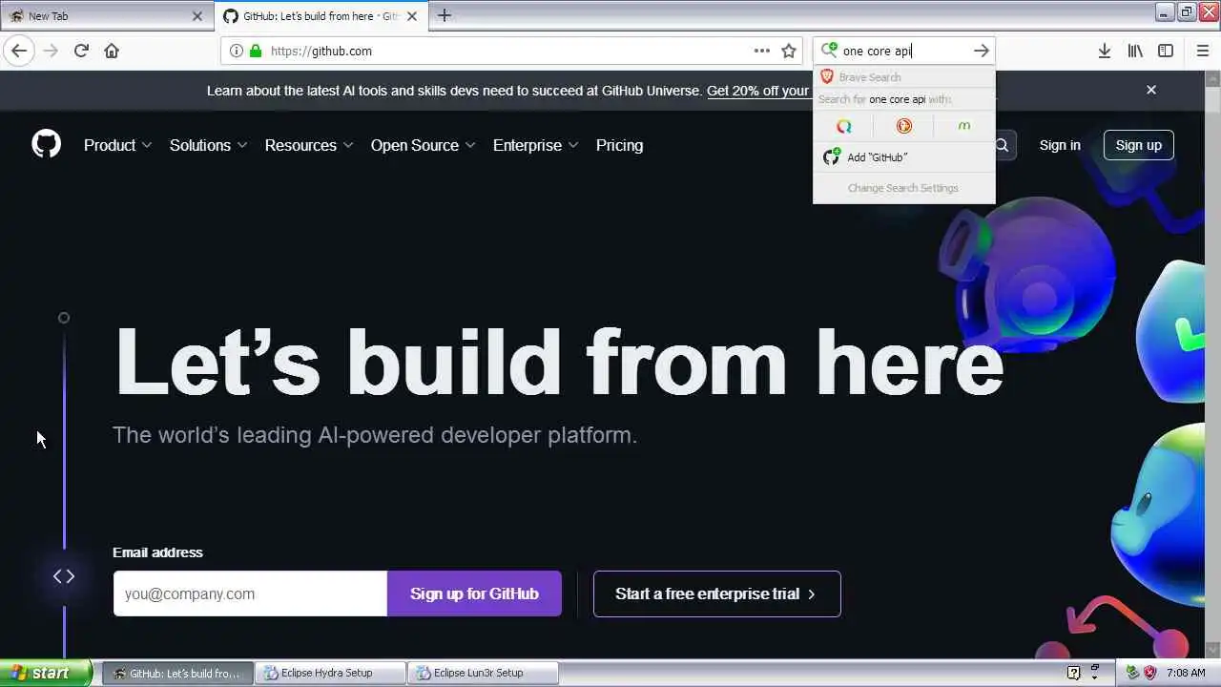Screen dimensions: 1221x687
Task: Click the red shield tray icon
Action: coord(1150,673)
